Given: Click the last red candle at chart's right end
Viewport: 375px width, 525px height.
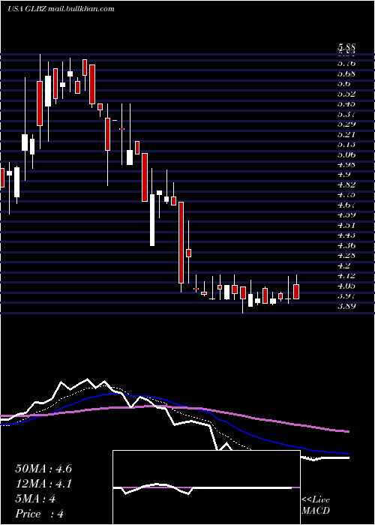Looking at the screenshot, I should (296, 292).
